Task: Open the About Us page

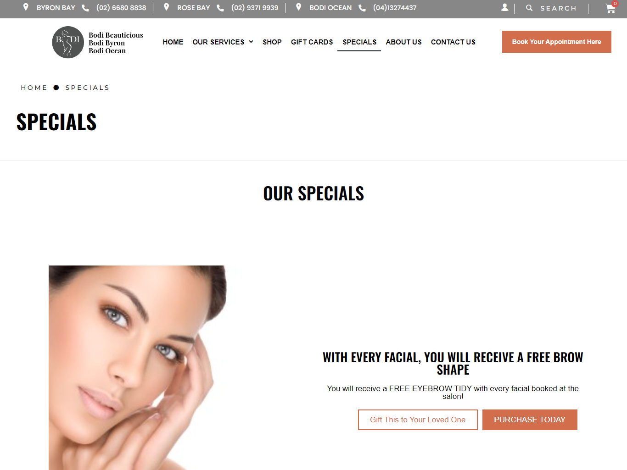Action: [404, 42]
